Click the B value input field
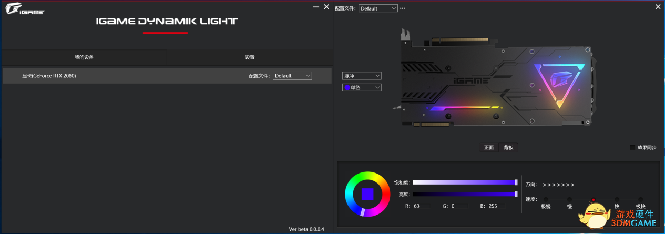The height and width of the screenshot is (234, 665). tap(497, 206)
